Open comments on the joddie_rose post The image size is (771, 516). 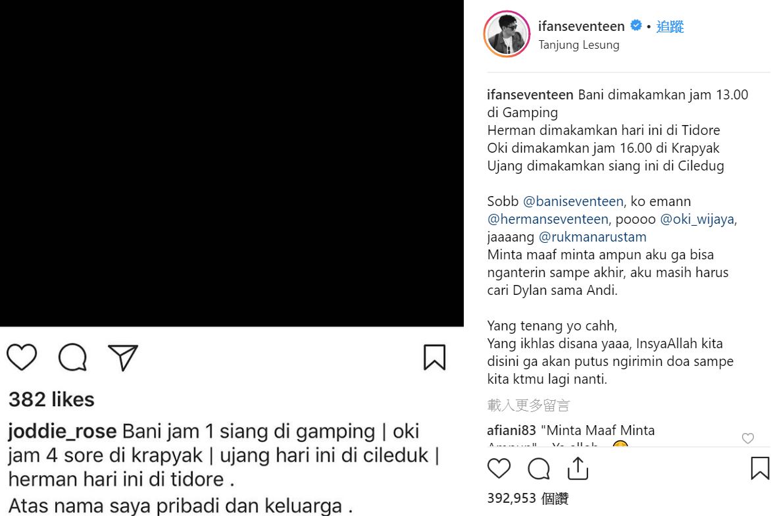click(x=73, y=357)
